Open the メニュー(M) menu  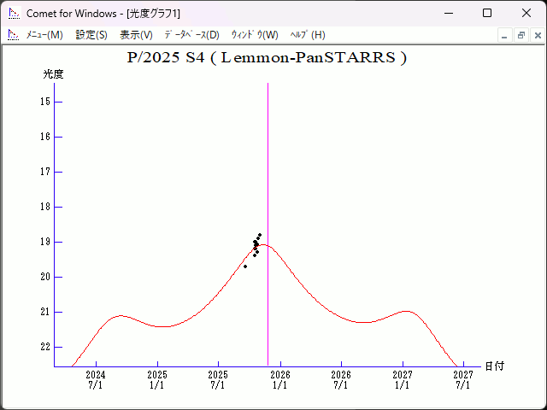point(44,35)
